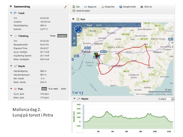Image resolution: width=183 pixels, height=137 pixels.
Task: Zoom in on the Bing map
Action: pos(74,38)
